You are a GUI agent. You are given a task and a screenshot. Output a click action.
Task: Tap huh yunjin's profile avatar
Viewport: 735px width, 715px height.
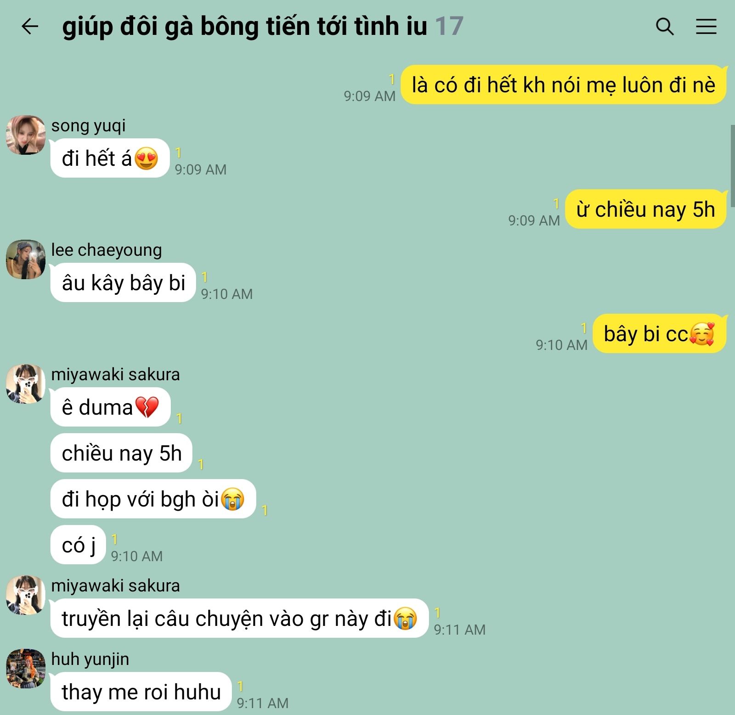26,669
